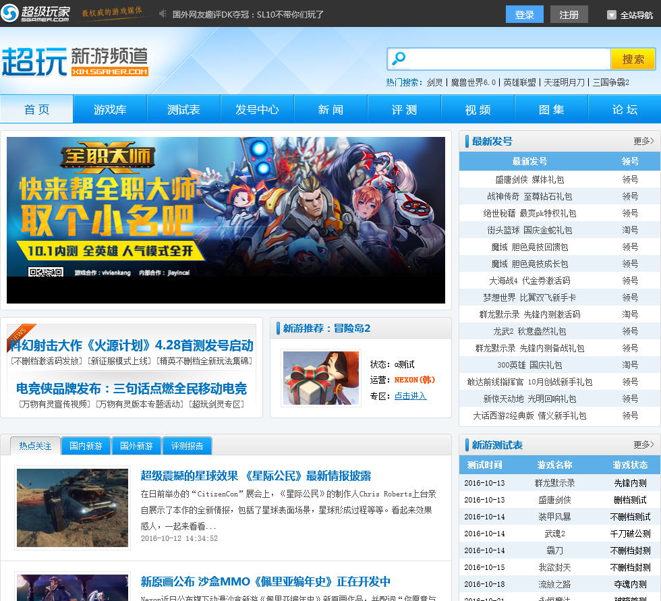Click 更多 in 新游测试表 panel

(x=643, y=445)
